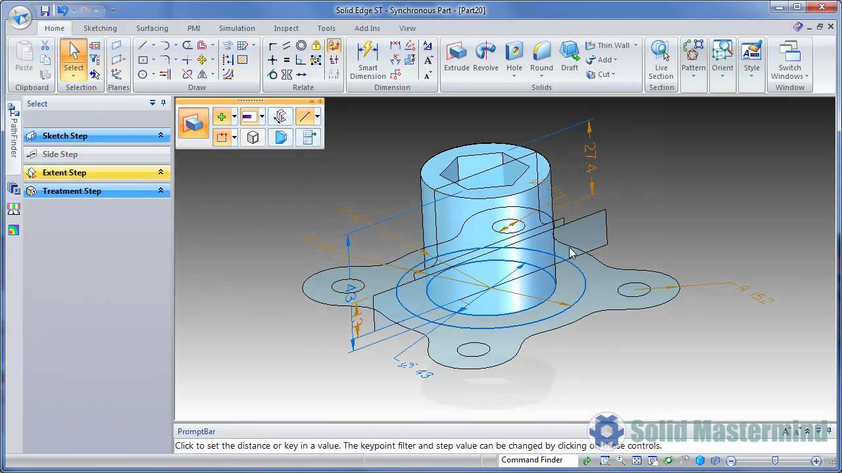Select the Line draw tool
842x473 pixels.
tap(143, 45)
